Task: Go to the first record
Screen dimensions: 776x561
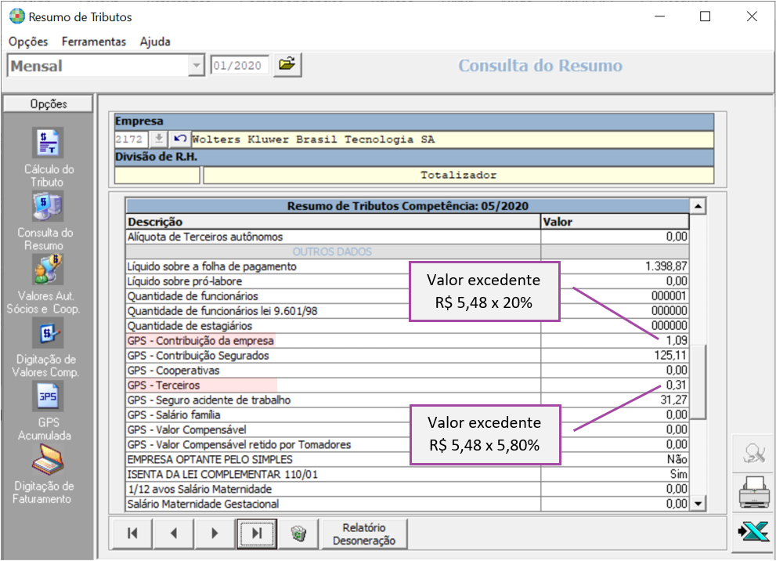Action: [x=132, y=534]
